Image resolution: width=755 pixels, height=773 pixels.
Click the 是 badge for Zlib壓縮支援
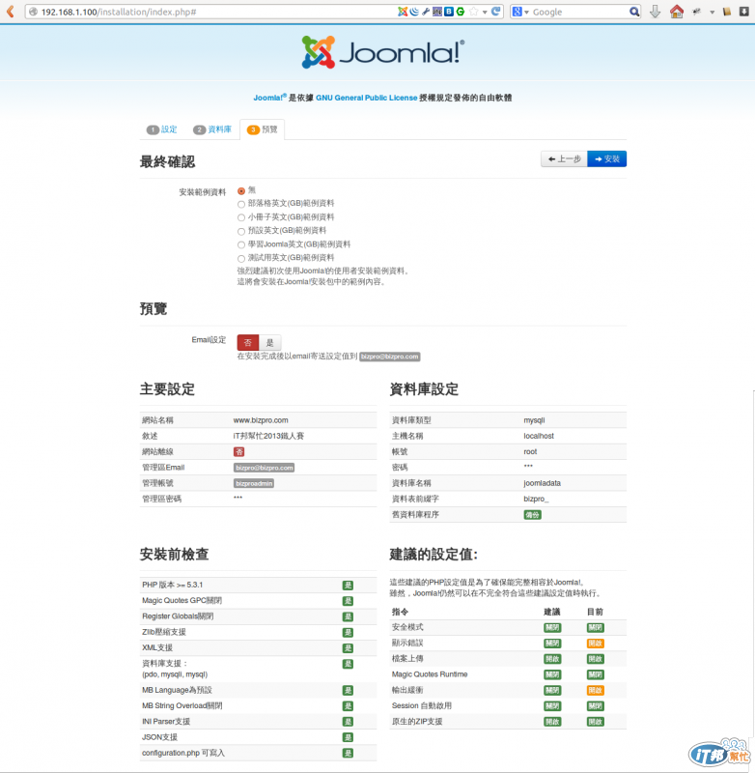click(348, 633)
